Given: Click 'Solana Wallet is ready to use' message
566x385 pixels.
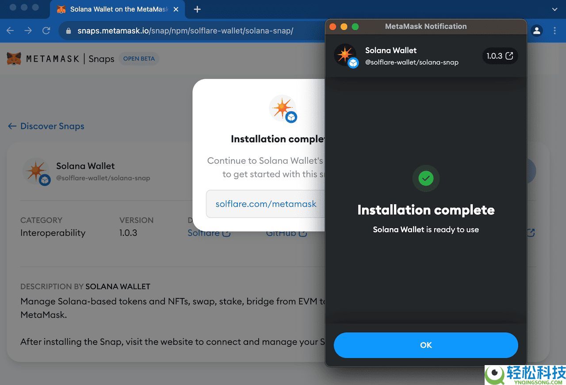Looking at the screenshot, I should pos(426,229).
